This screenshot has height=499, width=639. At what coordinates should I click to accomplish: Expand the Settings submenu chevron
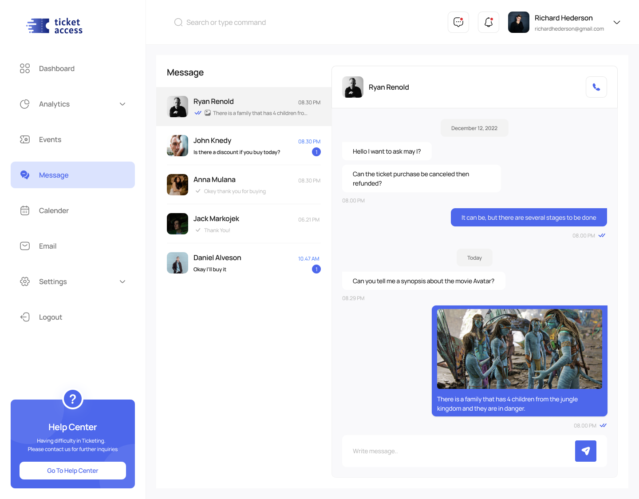pos(122,281)
